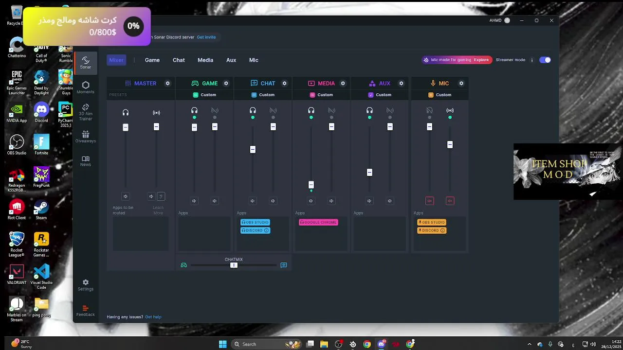Mute the MASTER headphone output

[x=126, y=196]
